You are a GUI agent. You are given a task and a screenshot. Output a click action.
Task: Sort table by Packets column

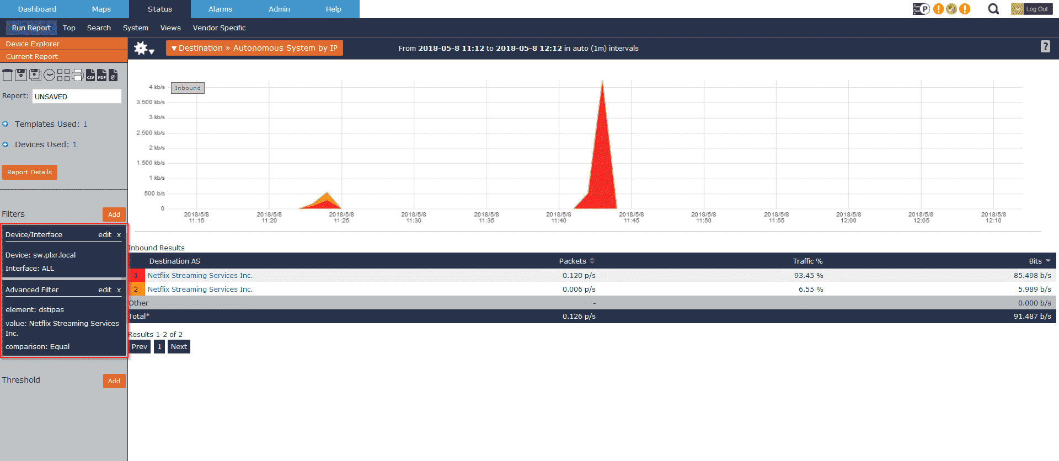pos(576,261)
